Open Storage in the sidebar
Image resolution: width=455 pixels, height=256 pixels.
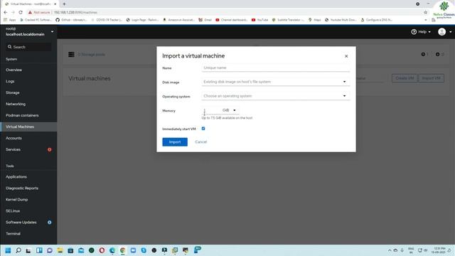[x=13, y=92]
